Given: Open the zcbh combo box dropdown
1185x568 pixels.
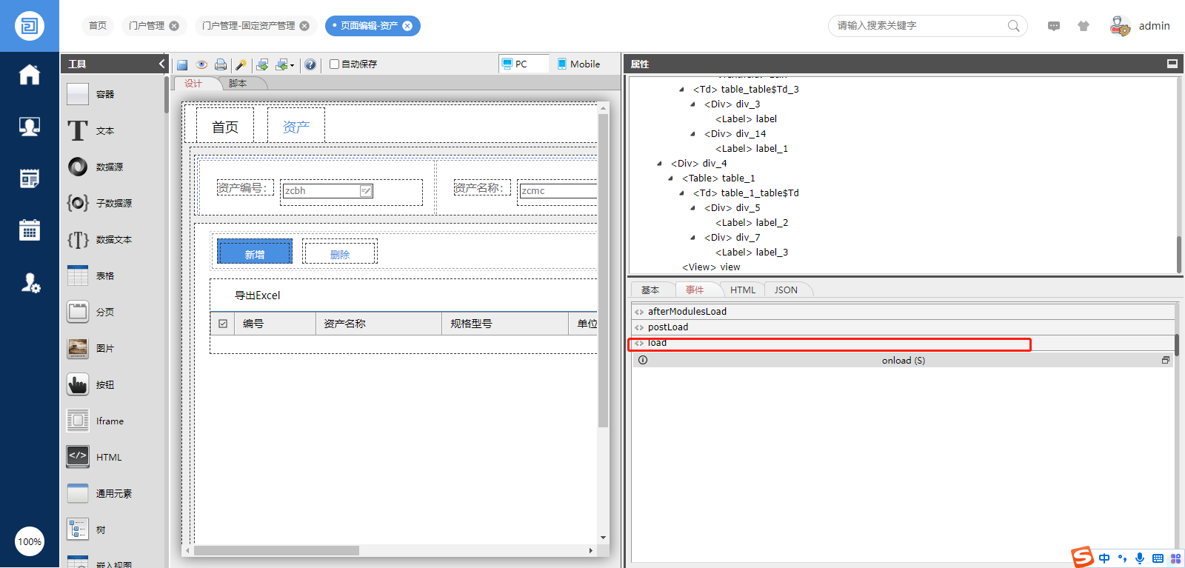Looking at the screenshot, I should pos(366,191).
